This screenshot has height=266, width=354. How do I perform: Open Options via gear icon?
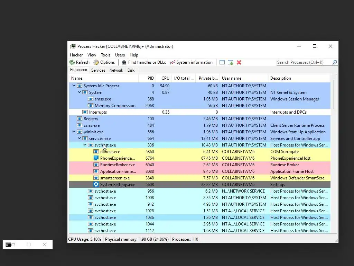[96, 62]
